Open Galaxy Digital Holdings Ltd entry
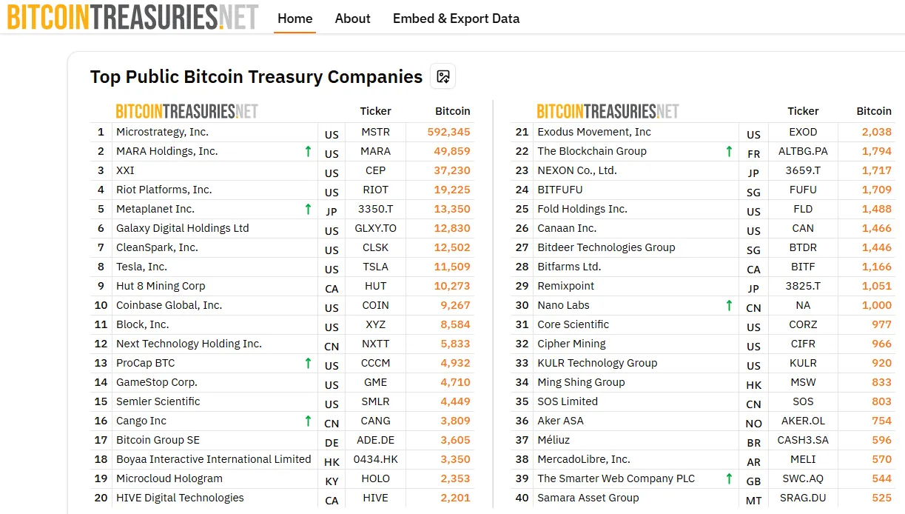This screenshot has width=905, height=514. point(182,228)
